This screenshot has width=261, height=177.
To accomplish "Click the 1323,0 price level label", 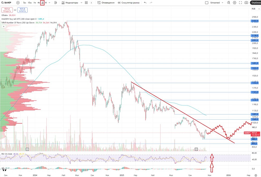I will [x=255, y=92].
